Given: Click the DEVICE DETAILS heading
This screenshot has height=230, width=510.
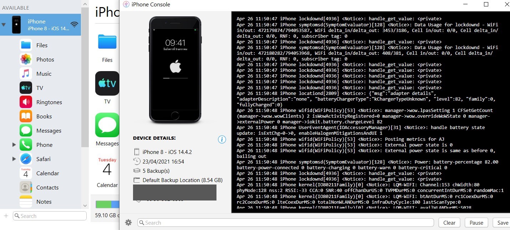Looking at the screenshot, I should pos(154,138).
